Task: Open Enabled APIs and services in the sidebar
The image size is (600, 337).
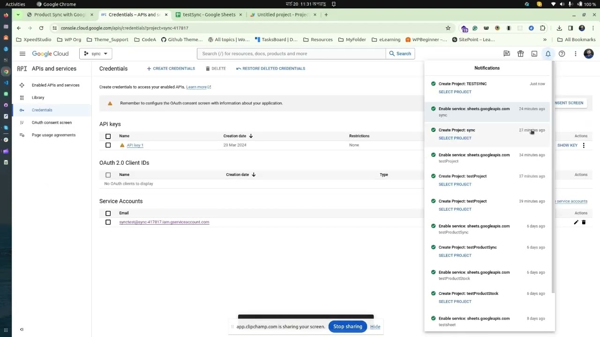Action: click(56, 85)
